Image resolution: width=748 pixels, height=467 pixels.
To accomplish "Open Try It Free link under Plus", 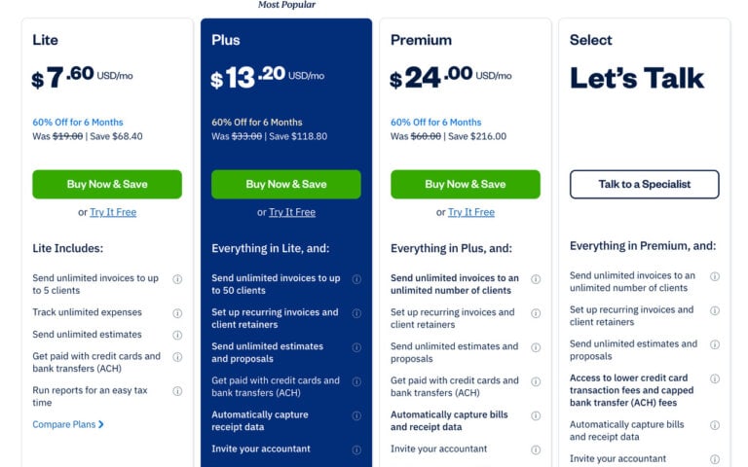I will [x=292, y=212].
